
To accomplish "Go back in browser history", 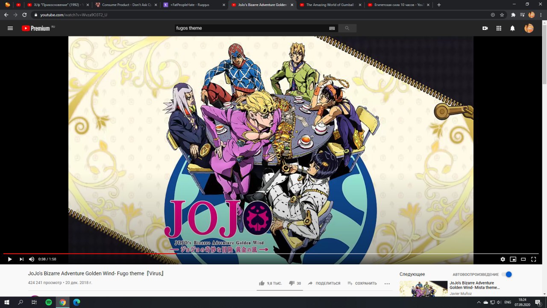I will coord(6,15).
